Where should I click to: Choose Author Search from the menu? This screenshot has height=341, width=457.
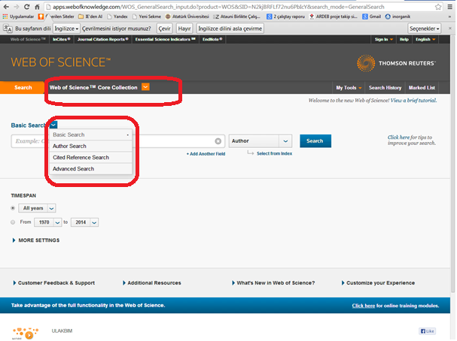[x=70, y=146]
